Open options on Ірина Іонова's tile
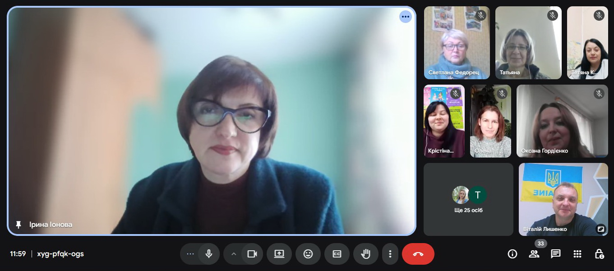This screenshot has width=614, height=271. (405, 17)
